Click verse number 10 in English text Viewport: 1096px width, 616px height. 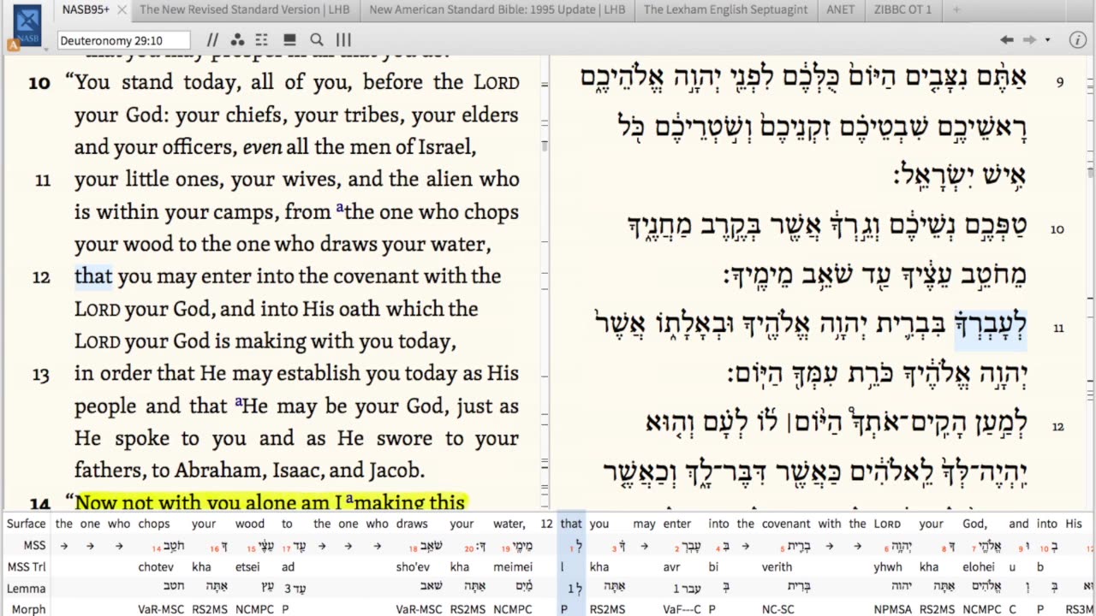click(x=39, y=83)
